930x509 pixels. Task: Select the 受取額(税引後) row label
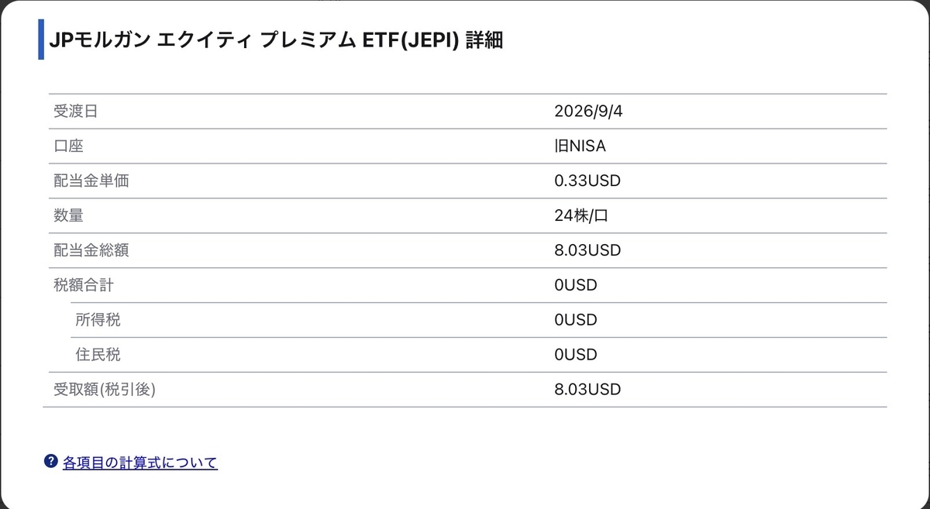105,390
